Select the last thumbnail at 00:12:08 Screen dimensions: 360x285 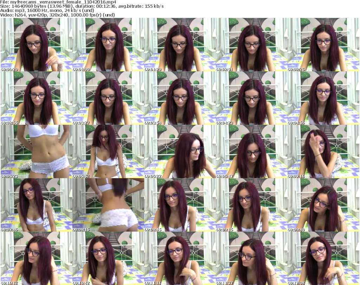point(323,258)
